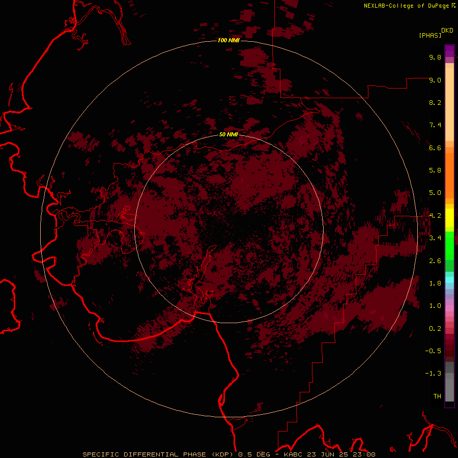Screen dimensions: 458x458
Task: Pick the purple segment atop color bar
Action: coord(449,51)
